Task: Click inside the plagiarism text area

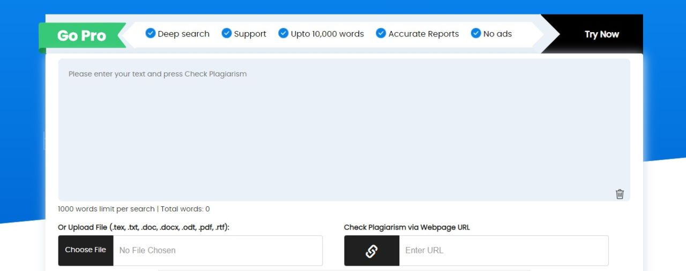Action: [344, 130]
